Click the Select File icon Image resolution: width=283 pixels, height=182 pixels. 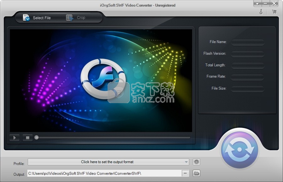pos(26,18)
